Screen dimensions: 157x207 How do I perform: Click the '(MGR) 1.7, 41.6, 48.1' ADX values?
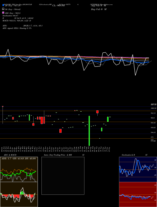point(33,26)
